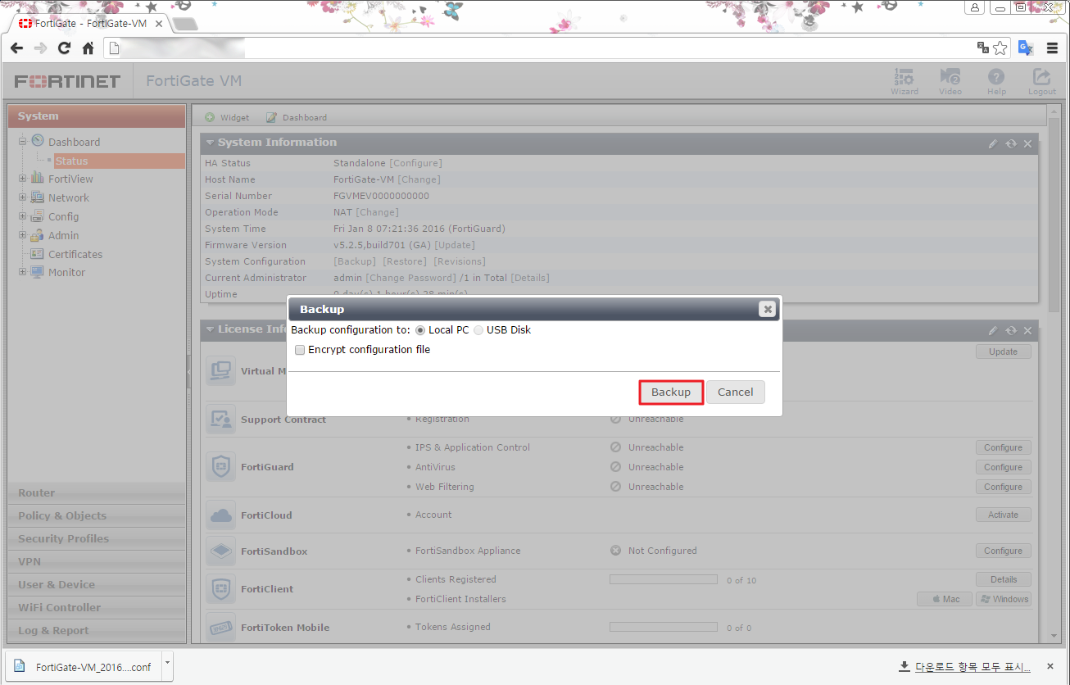Collapse License Information widget triangle

(x=211, y=329)
